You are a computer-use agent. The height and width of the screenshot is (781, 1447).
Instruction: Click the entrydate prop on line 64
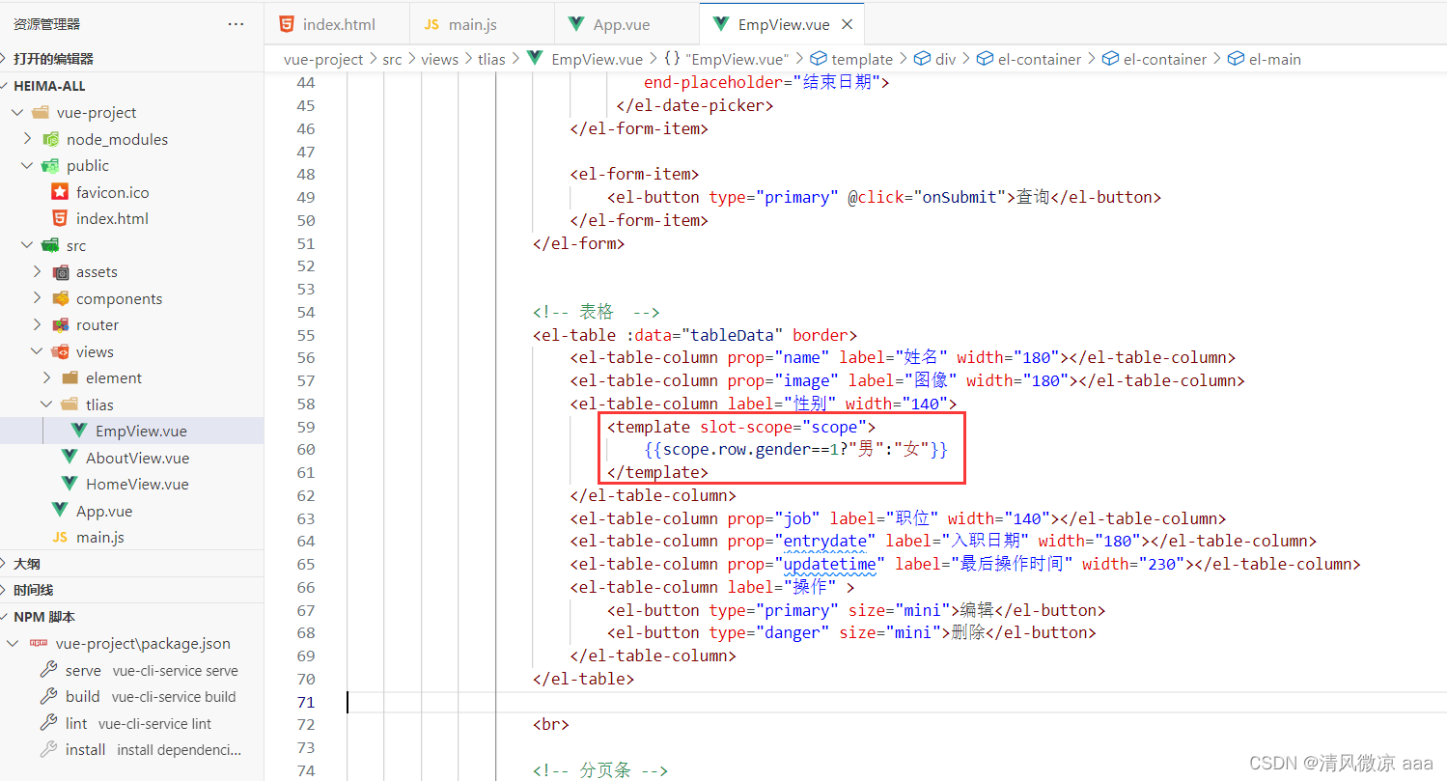[825, 541]
